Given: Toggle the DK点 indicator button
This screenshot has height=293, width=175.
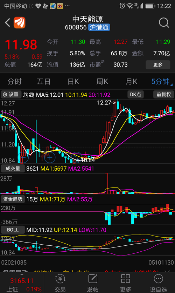Looking at the screenshot, I should tap(136, 94).
